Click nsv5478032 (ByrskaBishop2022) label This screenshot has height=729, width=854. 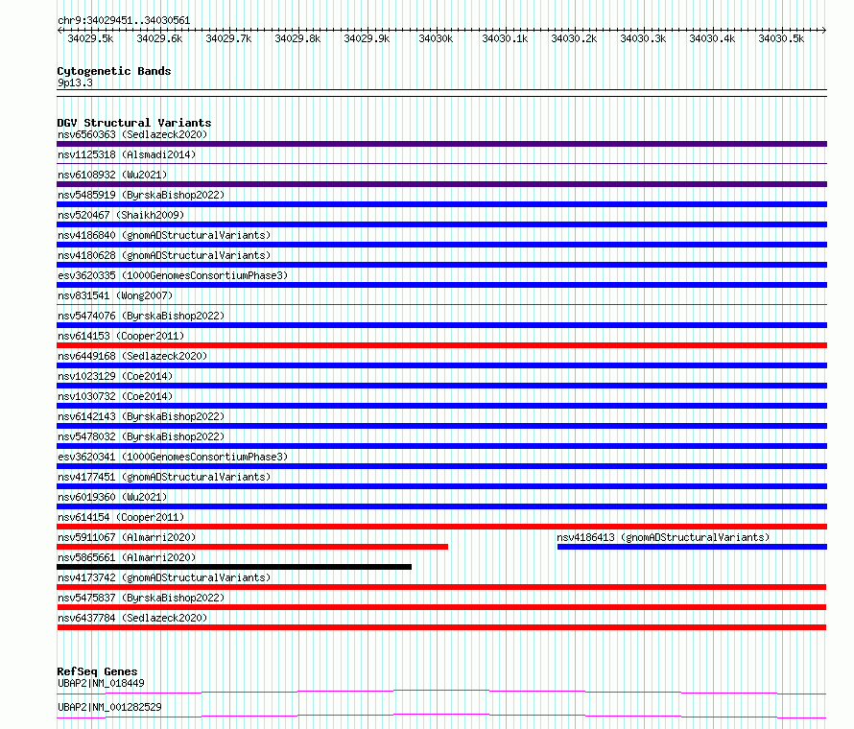pyautogui.click(x=141, y=436)
